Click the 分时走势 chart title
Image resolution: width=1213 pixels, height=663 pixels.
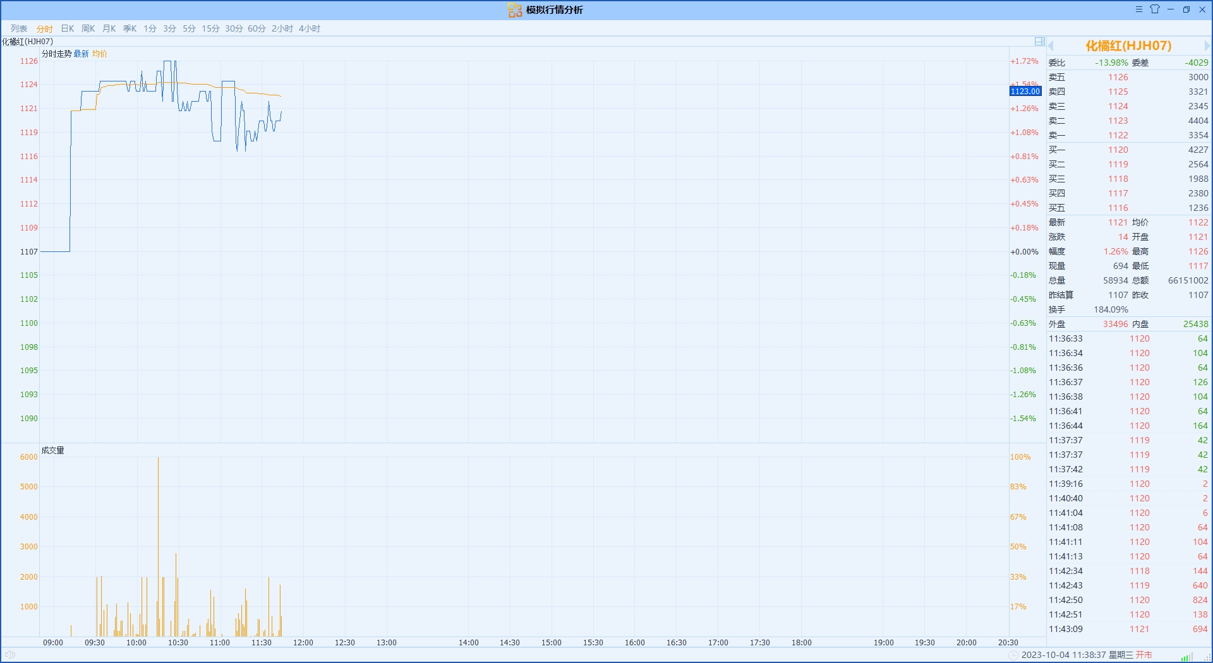57,54
